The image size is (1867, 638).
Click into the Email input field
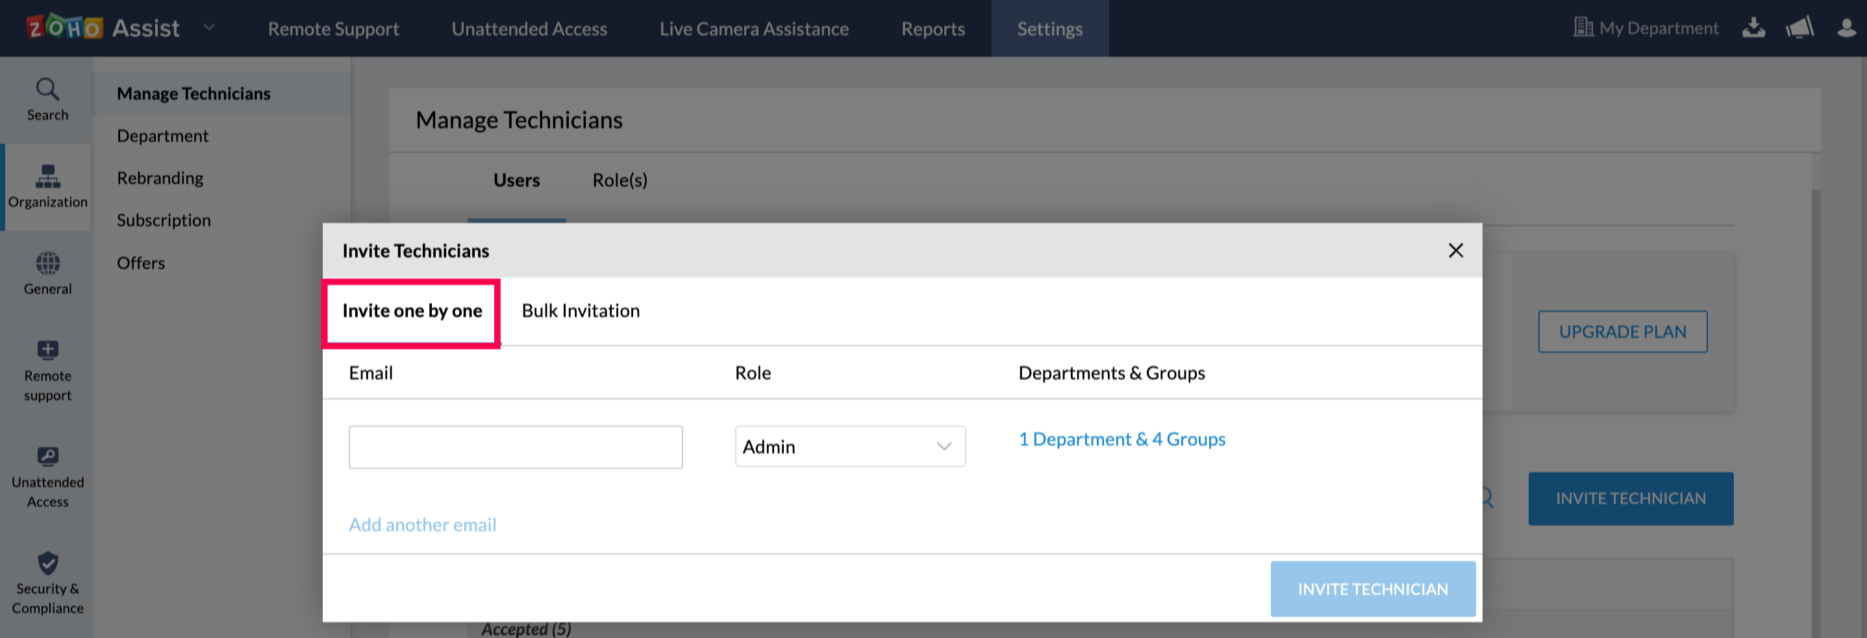(516, 447)
